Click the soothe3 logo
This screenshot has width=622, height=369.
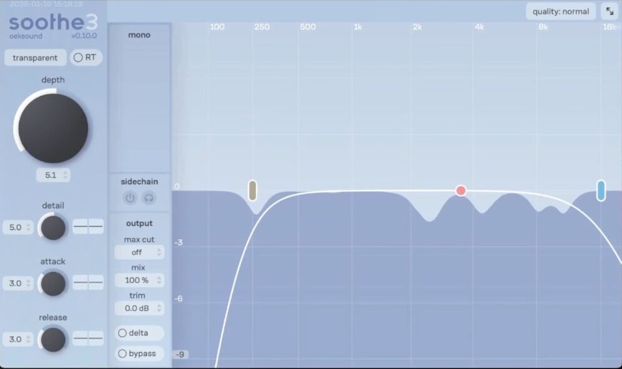pyautogui.click(x=53, y=22)
